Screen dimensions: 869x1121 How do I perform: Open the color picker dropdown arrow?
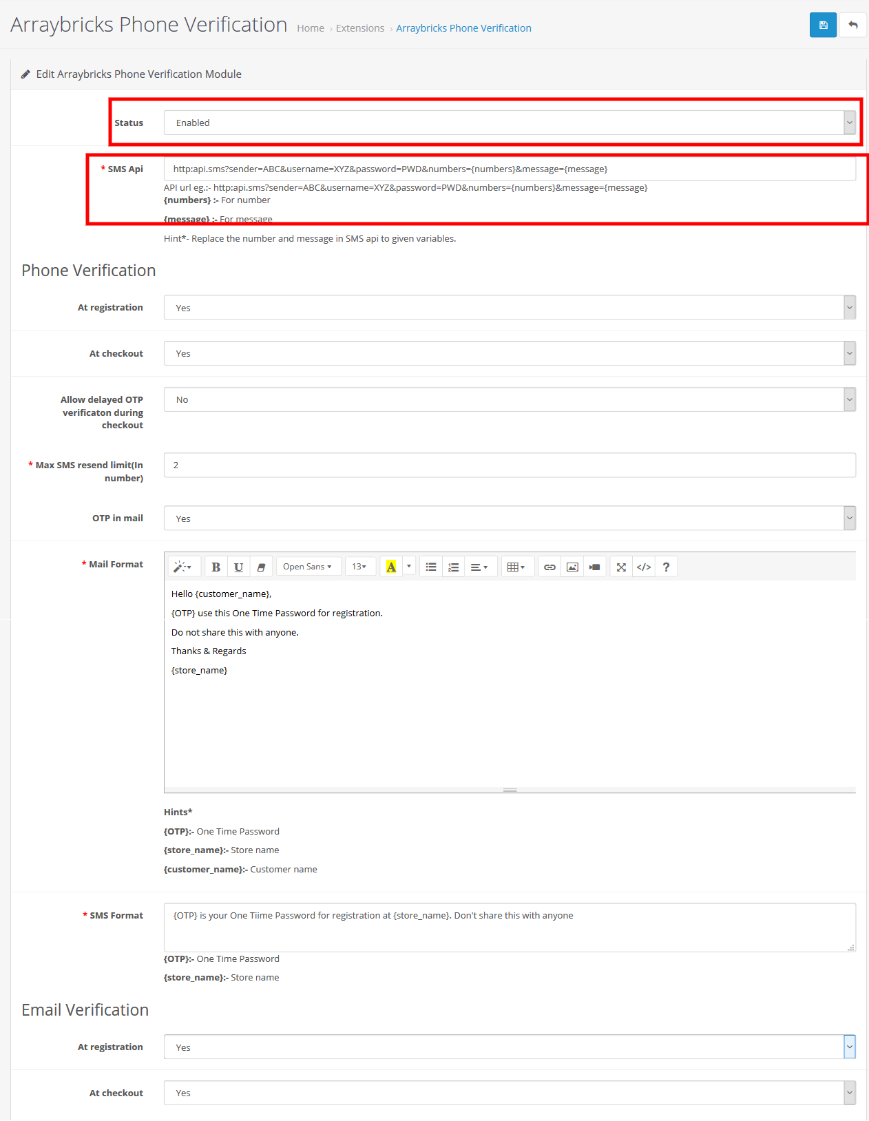click(x=409, y=567)
